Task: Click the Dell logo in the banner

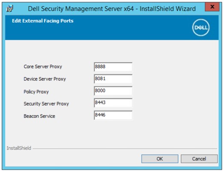Action: coord(201,27)
